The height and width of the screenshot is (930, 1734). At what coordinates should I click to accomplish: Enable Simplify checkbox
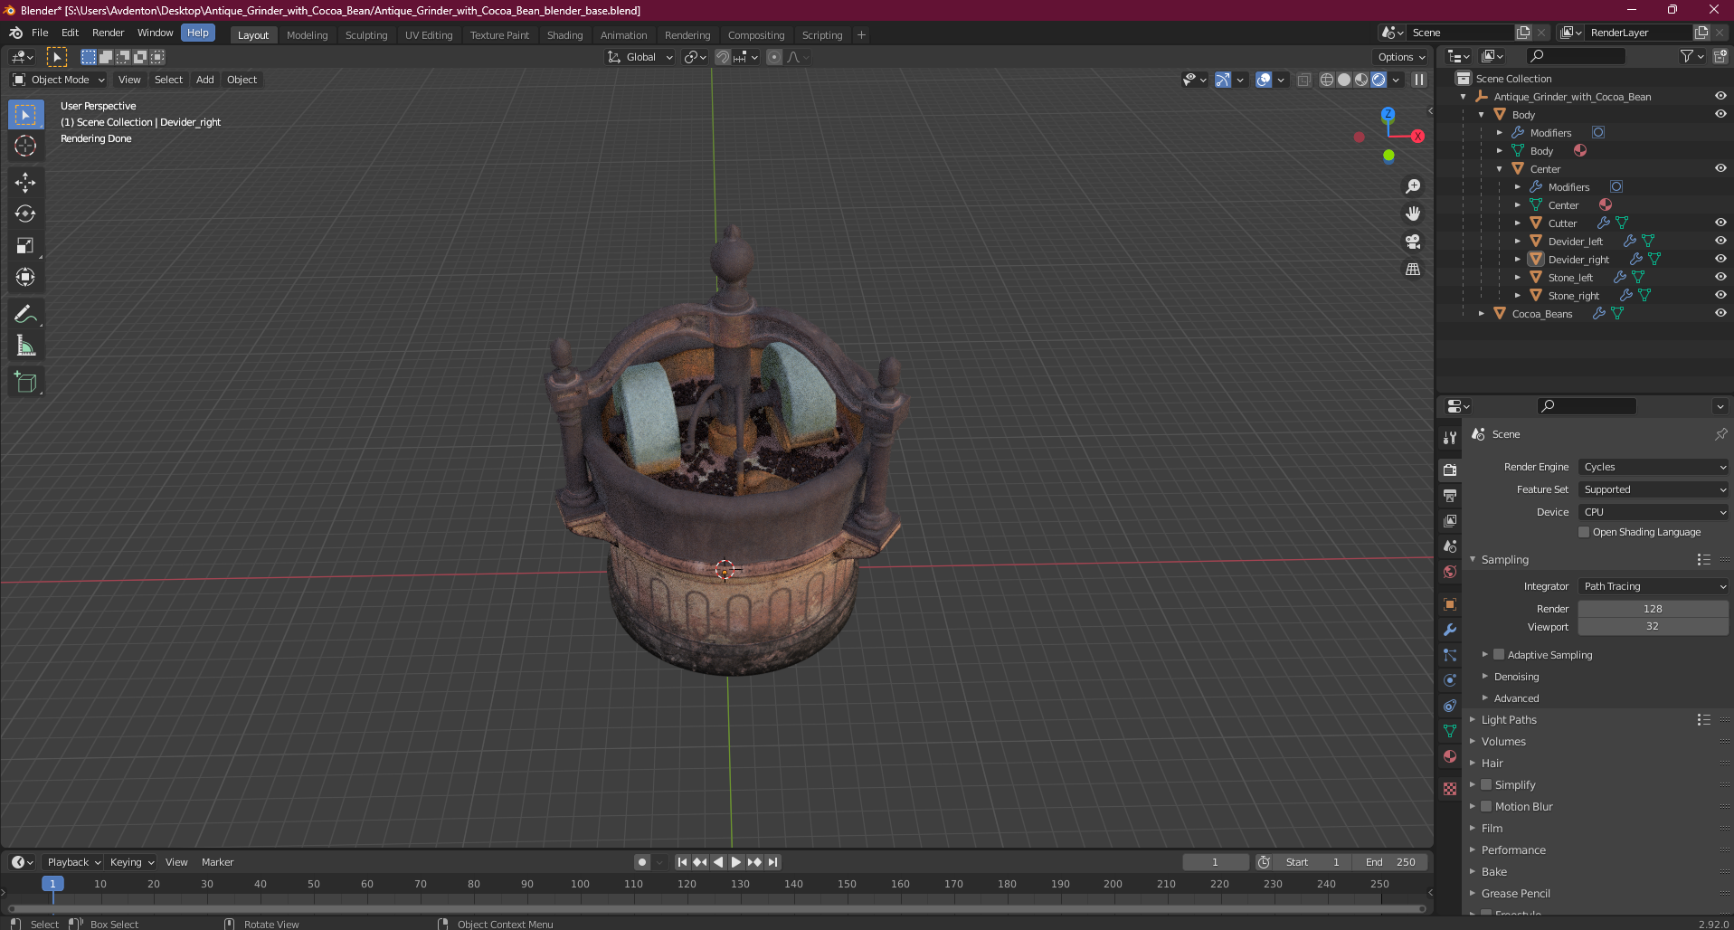pos(1486,784)
